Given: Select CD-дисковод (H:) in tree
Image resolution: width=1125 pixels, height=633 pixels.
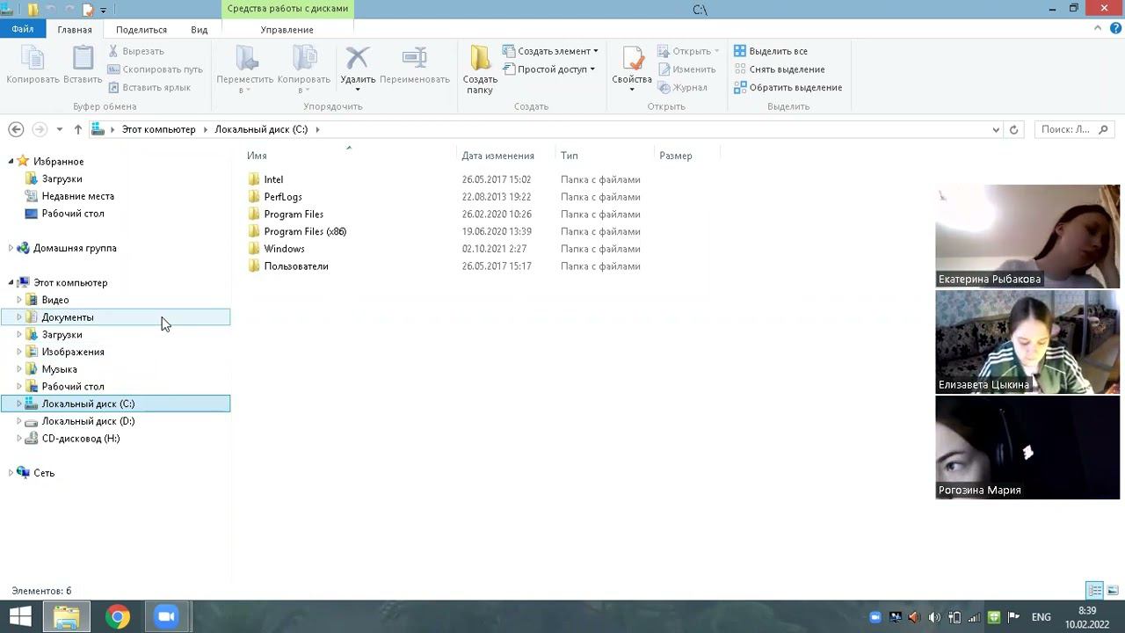Looking at the screenshot, I should (81, 438).
